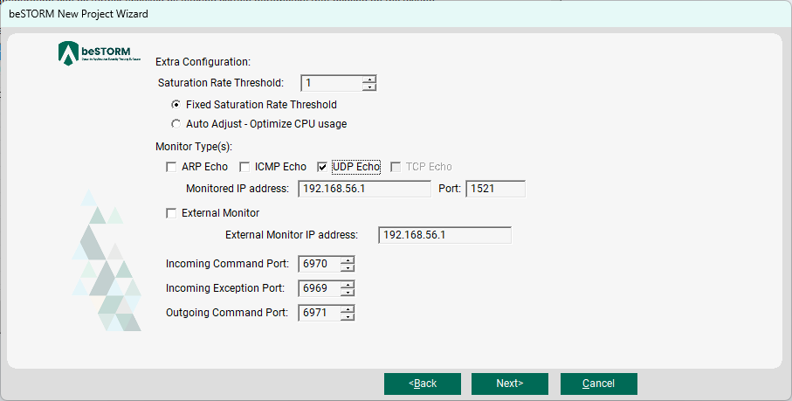Screen dimensions: 792x401
Task: Go back with the Back button
Action: [423, 384]
